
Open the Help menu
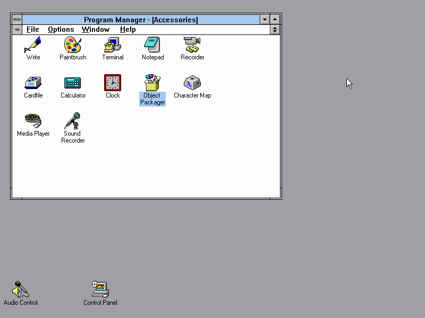[127, 30]
